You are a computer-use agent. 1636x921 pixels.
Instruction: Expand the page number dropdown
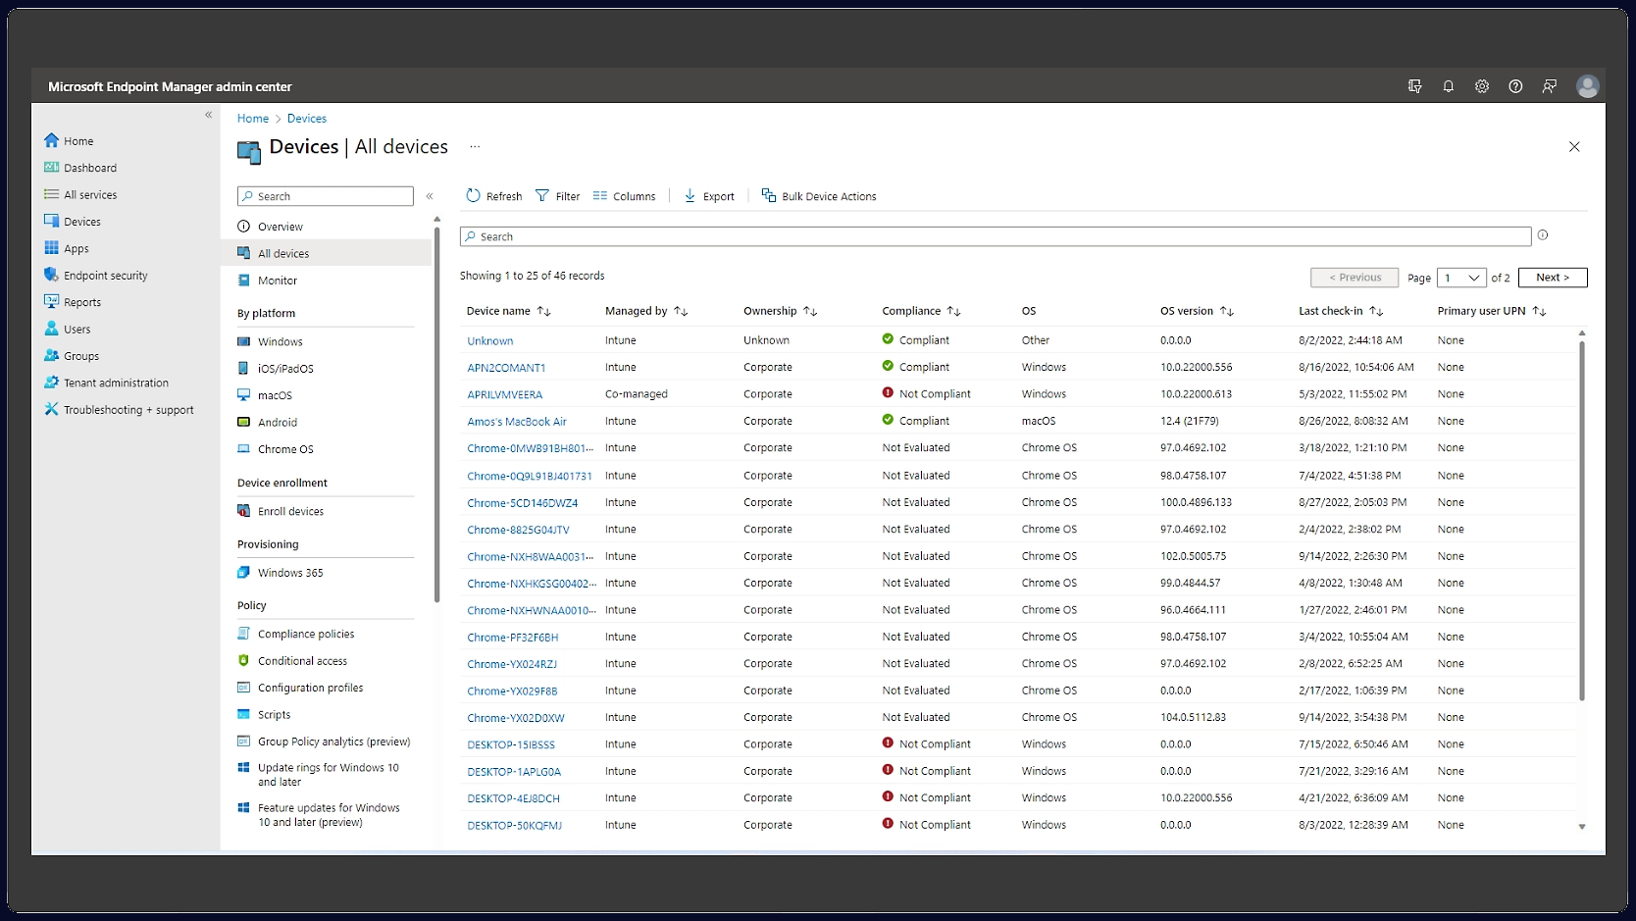1461,278
